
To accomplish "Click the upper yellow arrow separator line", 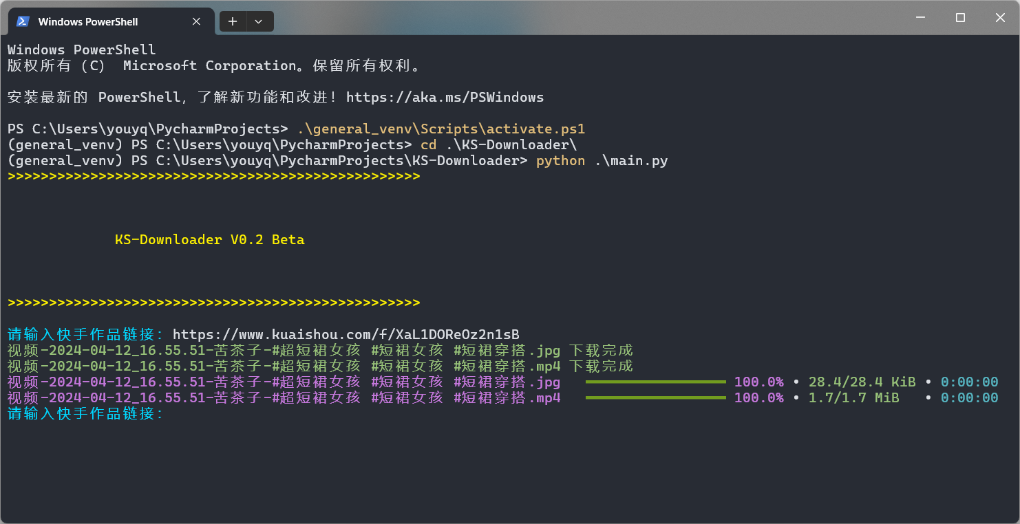I will [x=213, y=177].
